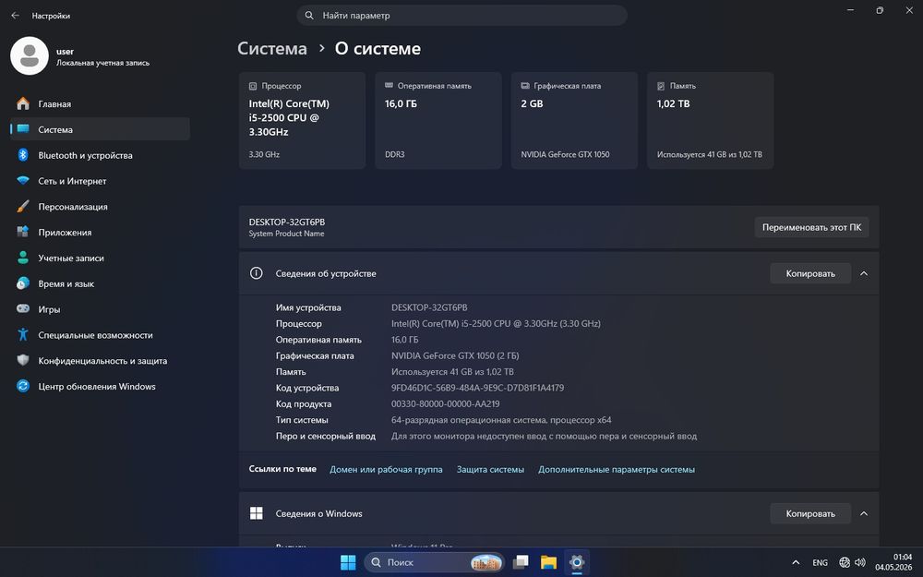This screenshot has height=577, width=923.
Task: Select Учетные записи in sidebar
Action: 100,258
